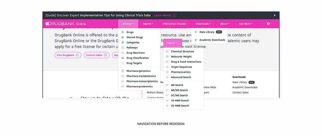The image size is (322, 135).
Task: Follow the Learn More! banner link
Action: click(163, 16)
